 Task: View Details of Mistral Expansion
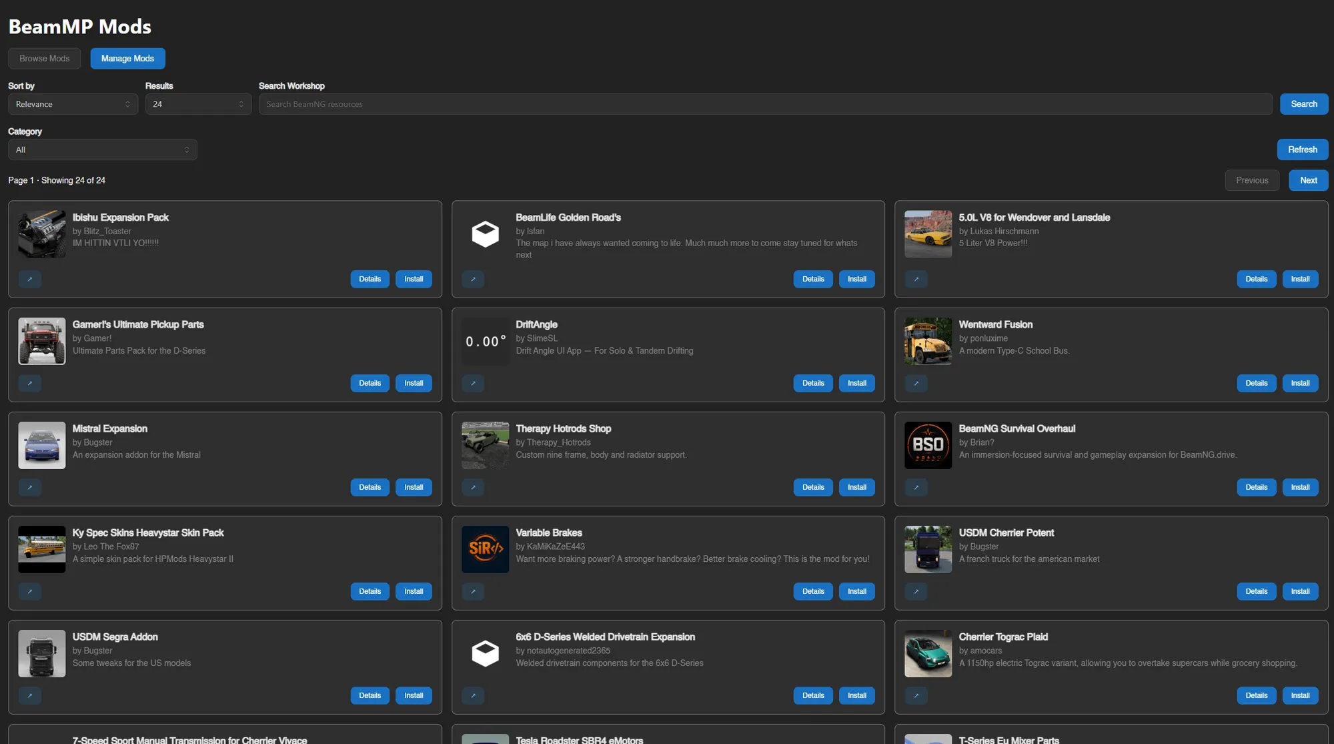click(x=370, y=487)
